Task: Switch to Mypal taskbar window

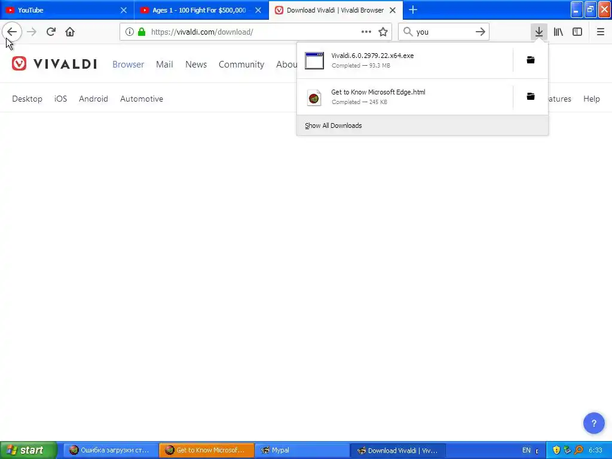Action: click(x=302, y=450)
